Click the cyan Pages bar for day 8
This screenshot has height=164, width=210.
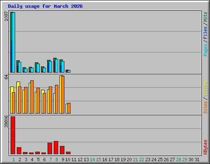point(57,66)
